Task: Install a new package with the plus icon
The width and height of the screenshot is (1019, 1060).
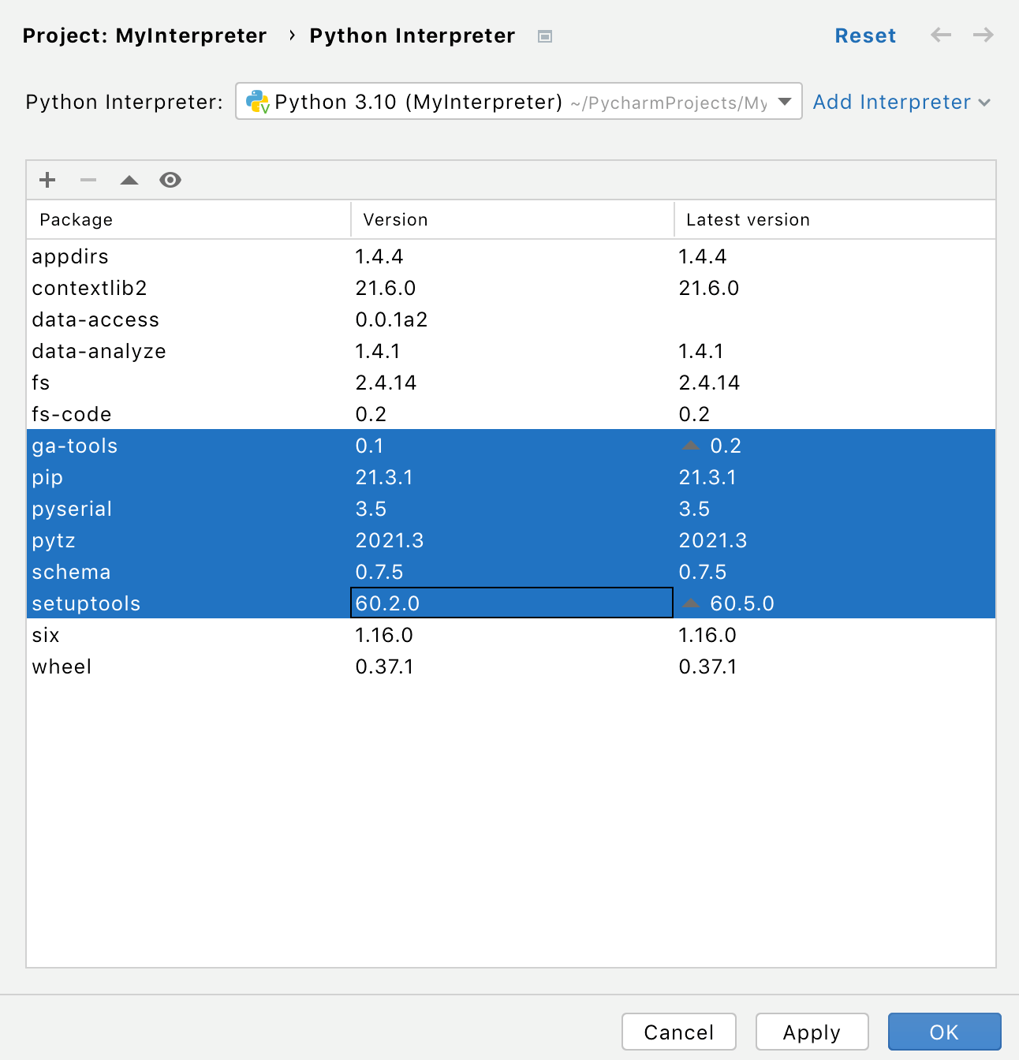Action: 47,180
